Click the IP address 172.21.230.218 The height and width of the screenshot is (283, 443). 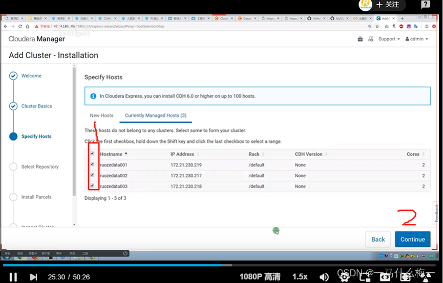[186, 186]
